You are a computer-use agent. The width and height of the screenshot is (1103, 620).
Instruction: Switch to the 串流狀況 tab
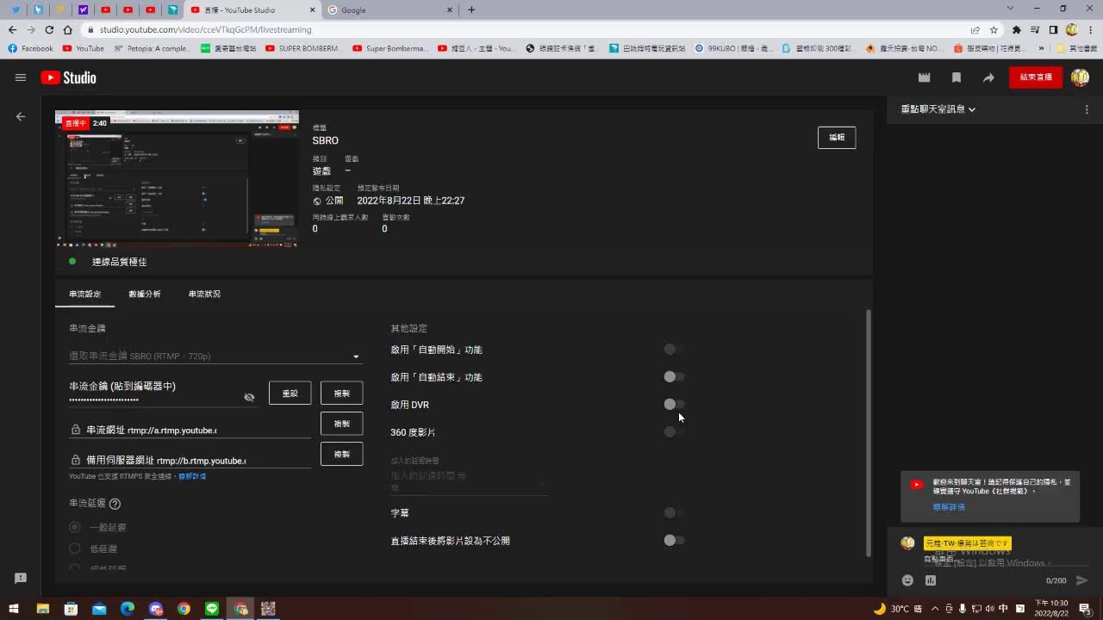[204, 294]
